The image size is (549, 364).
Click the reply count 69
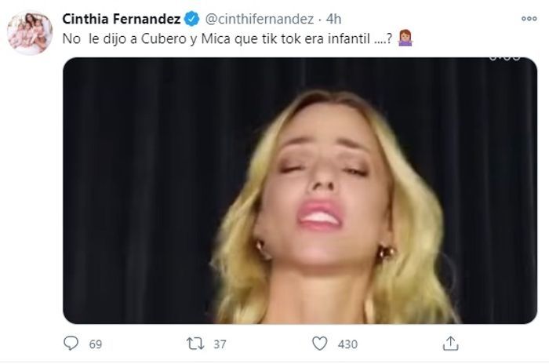click(96, 344)
